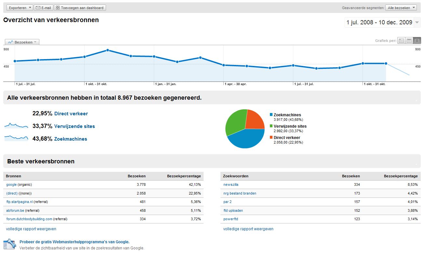
Task: Open the Alle bezoeken segment dropdown
Action: [x=401, y=8]
